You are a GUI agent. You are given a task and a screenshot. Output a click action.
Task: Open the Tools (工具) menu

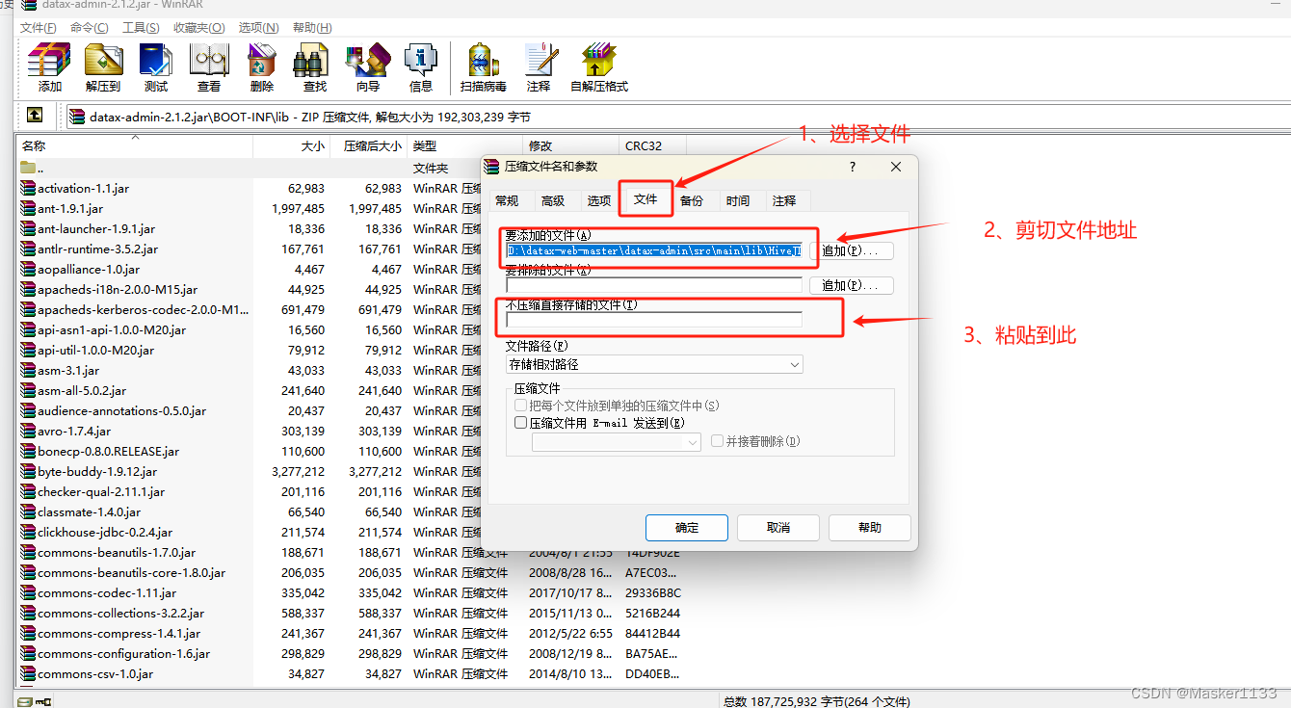pos(141,28)
